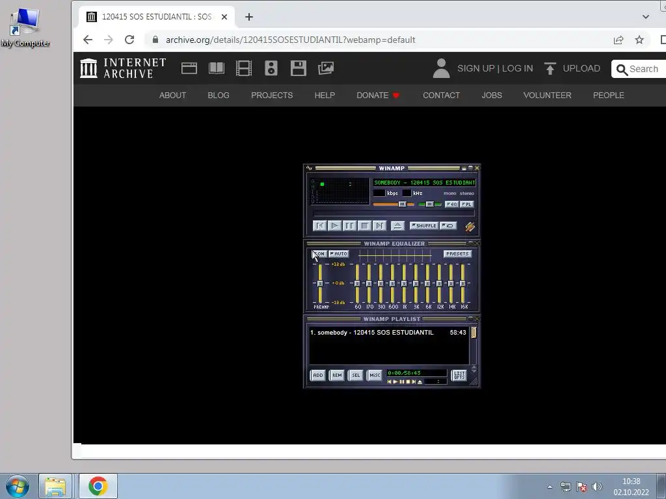Click the Winamp visualizer display
Screen dimensions: 666x499
(340, 191)
